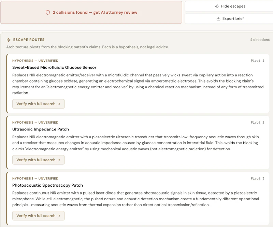This screenshot has width=273, height=227.
Task: Click the Sweat-Based sensor description paragraph
Action: click(138, 84)
